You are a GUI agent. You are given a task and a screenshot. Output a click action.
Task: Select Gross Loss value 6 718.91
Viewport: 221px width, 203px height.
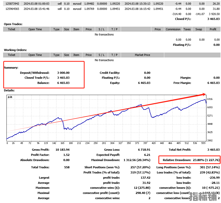[144, 150]
